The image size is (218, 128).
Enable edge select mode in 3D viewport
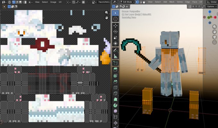point(141,2)
